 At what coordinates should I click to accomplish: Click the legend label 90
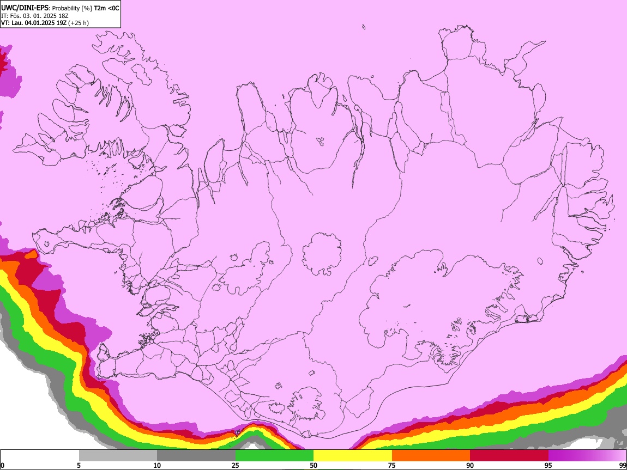click(x=470, y=465)
